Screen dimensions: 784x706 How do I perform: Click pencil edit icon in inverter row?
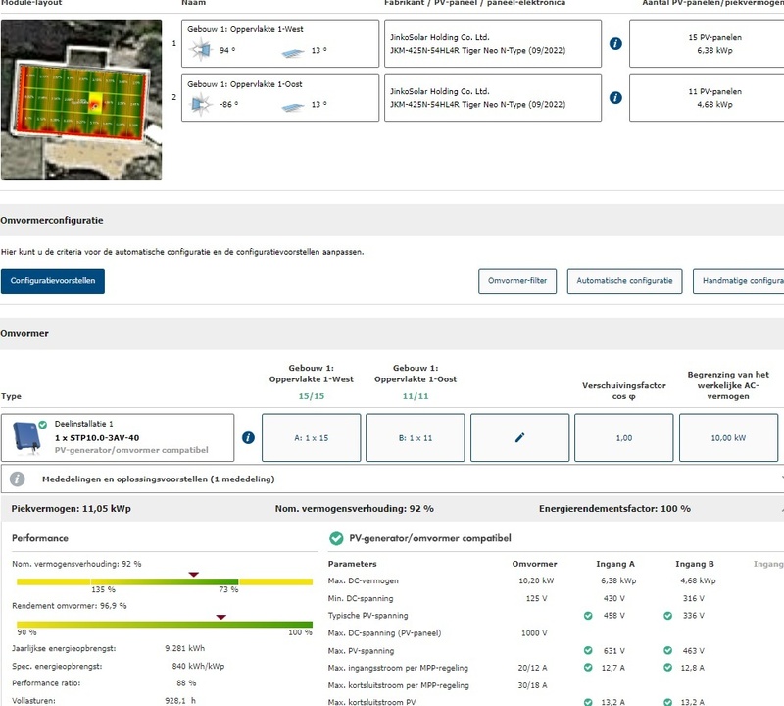tap(519, 437)
